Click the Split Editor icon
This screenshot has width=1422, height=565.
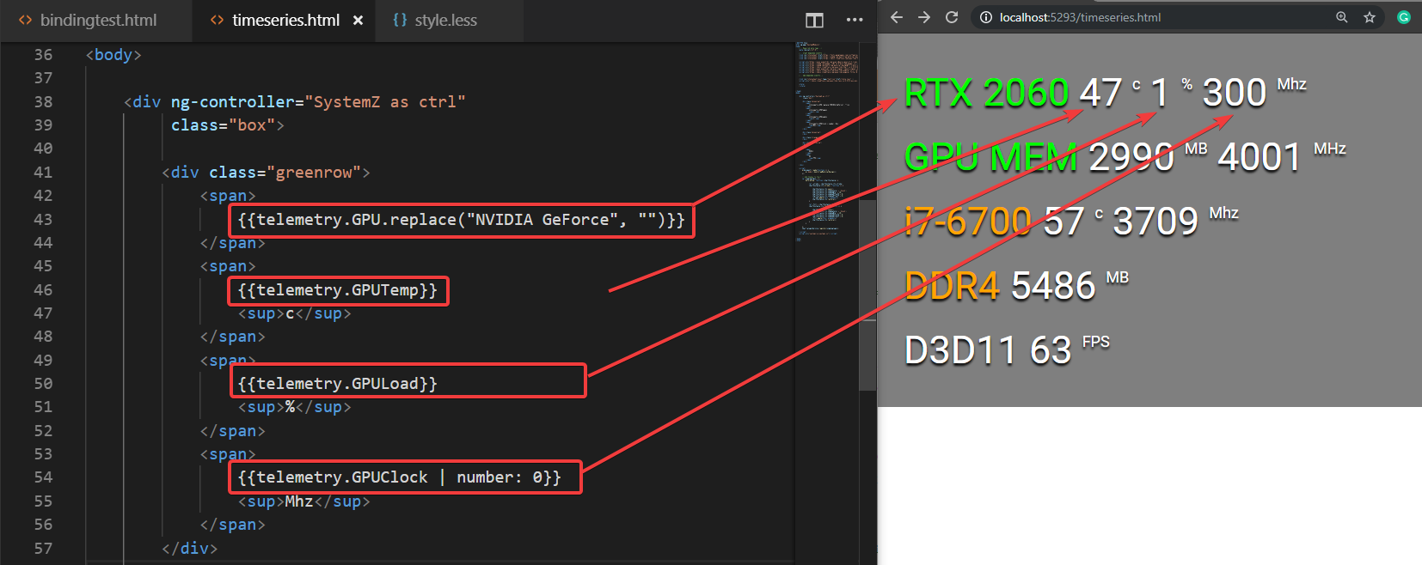click(x=814, y=20)
